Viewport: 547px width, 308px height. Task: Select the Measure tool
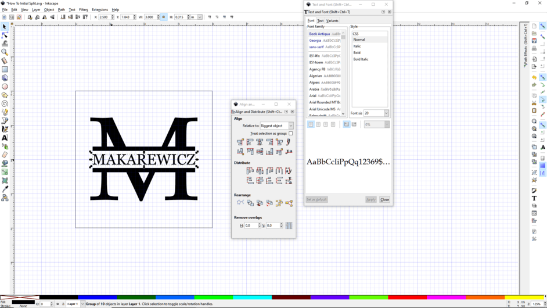point(5,61)
